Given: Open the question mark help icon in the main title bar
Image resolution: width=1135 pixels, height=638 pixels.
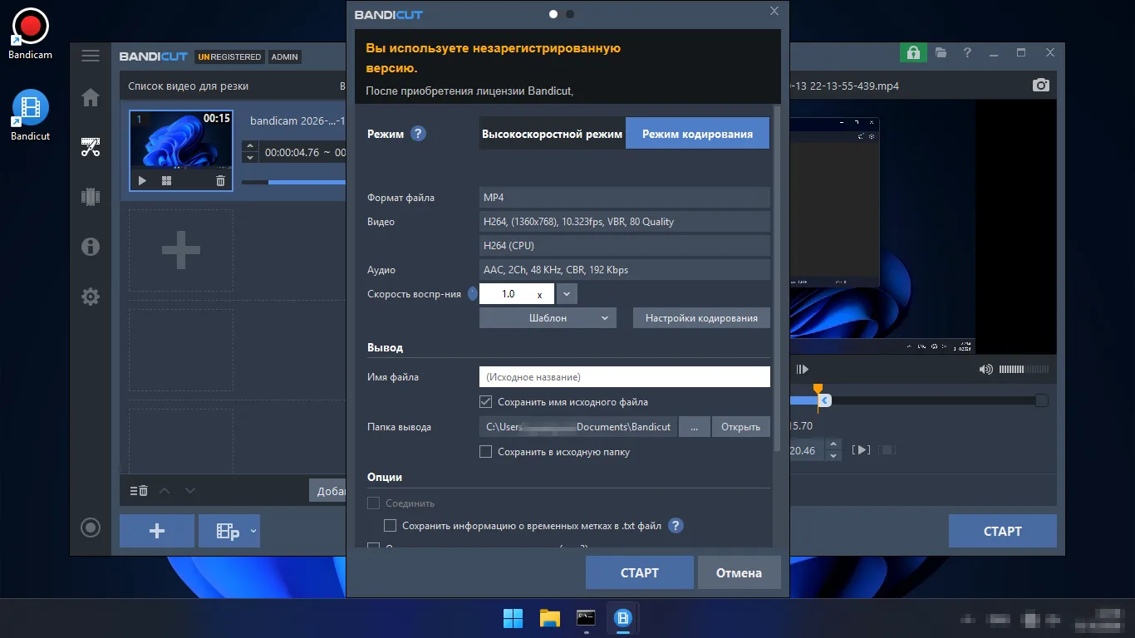Looking at the screenshot, I should (x=967, y=52).
